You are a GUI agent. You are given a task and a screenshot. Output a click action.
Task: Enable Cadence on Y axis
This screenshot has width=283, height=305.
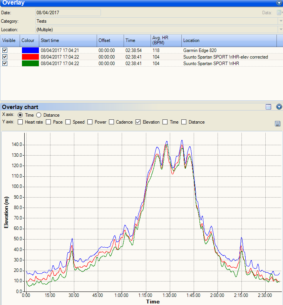tap(112, 122)
